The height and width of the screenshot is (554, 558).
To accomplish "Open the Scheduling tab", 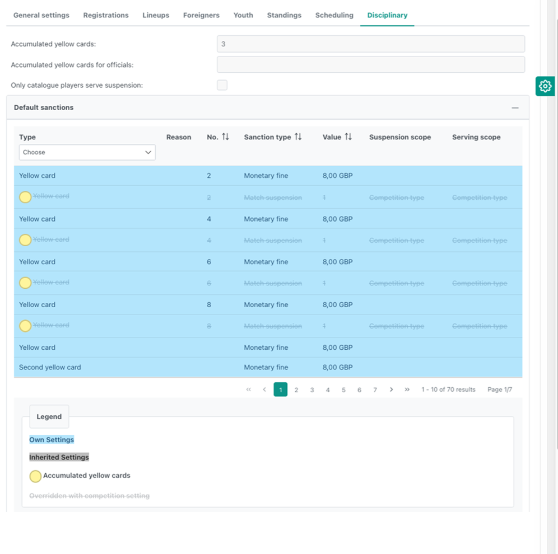I will [x=334, y=15].
